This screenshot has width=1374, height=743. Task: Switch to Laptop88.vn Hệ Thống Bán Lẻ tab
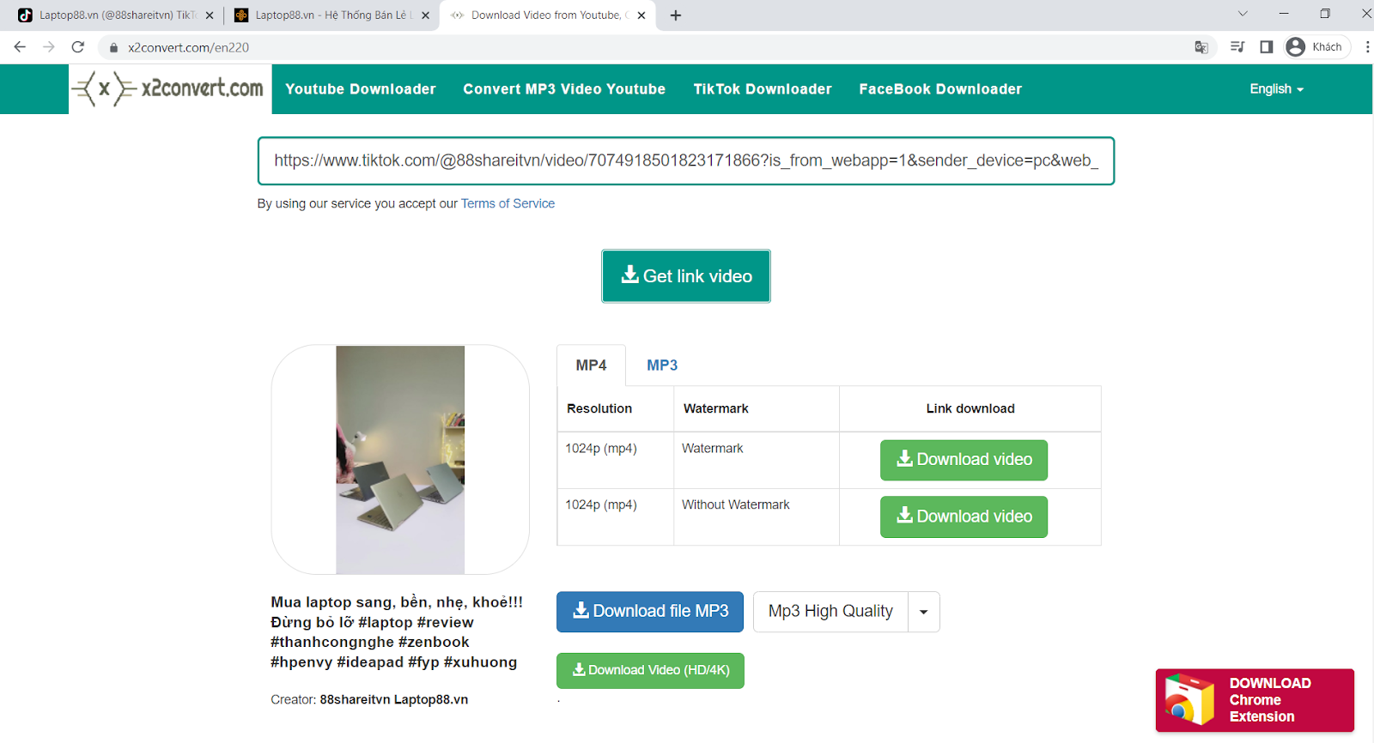[x=331, y=15]
